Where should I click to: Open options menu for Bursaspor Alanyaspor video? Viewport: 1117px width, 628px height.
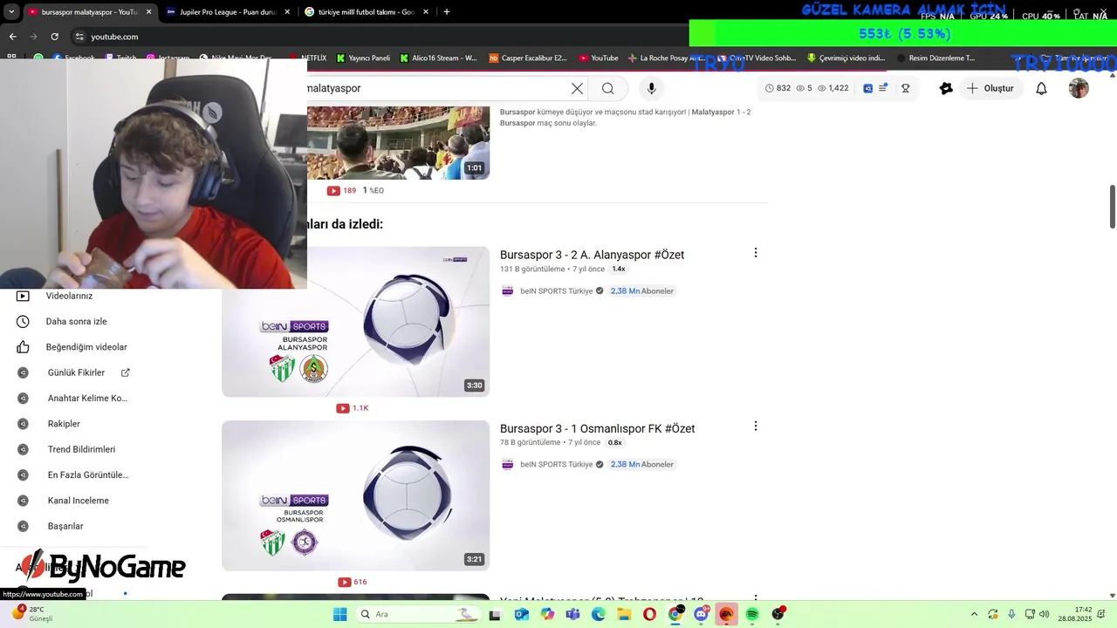[x=756, y=253]
